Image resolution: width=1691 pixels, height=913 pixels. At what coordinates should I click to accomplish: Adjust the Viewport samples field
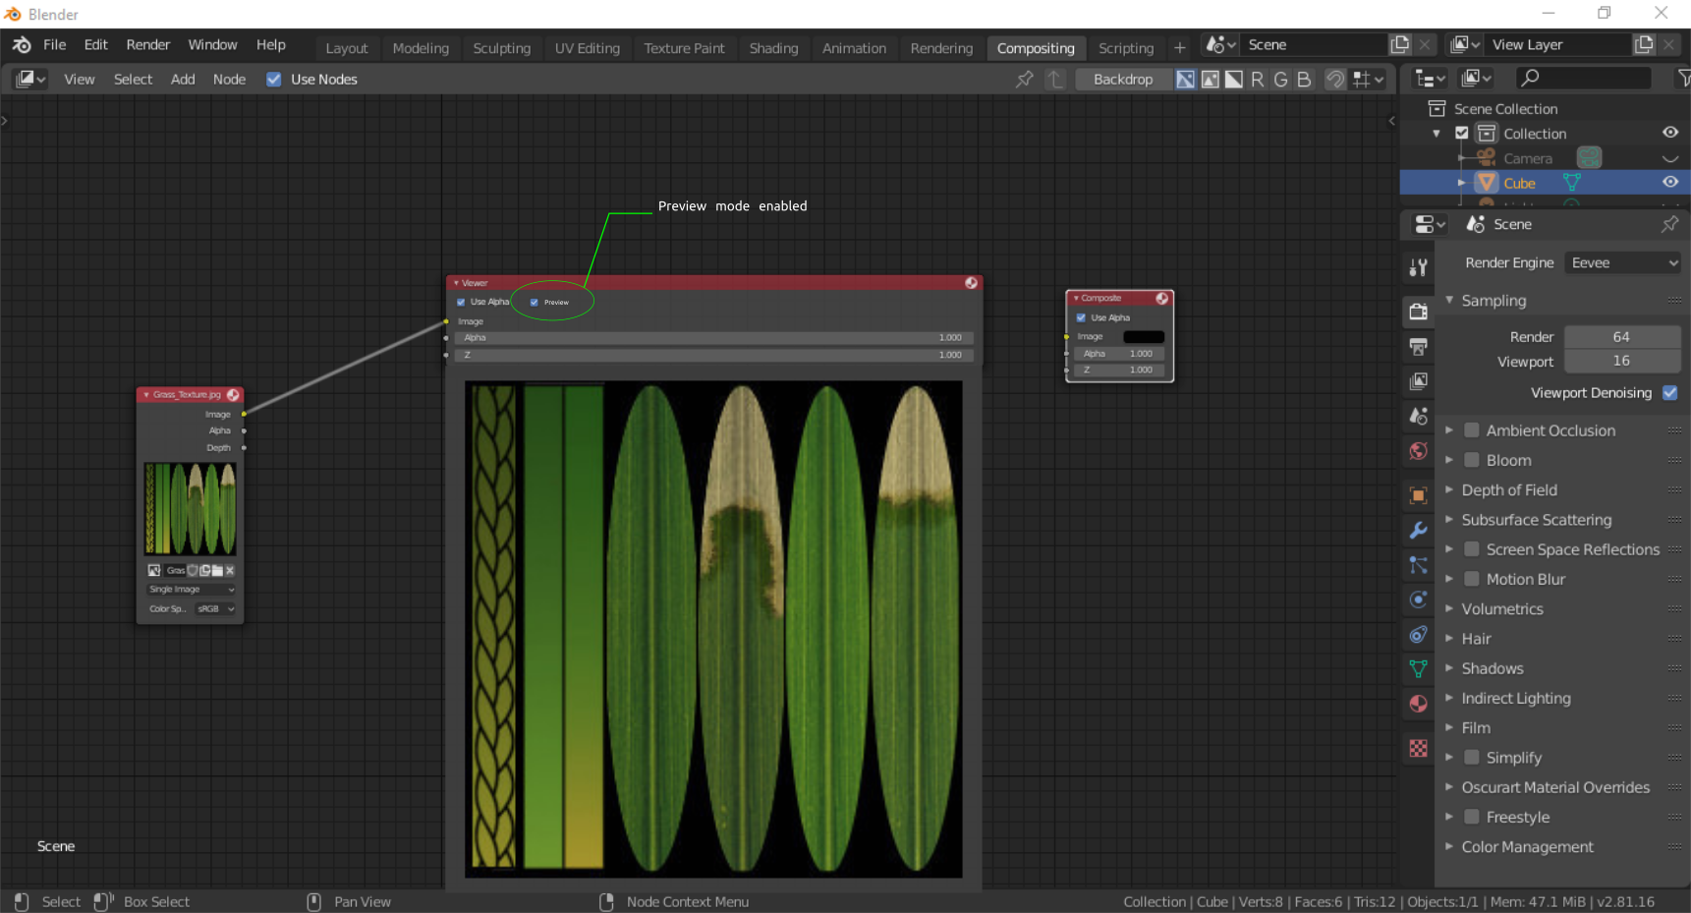pyautogui.click(x=1622, y=361)
